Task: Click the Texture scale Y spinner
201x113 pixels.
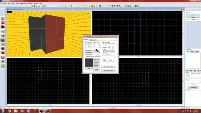Action: click(x=90, y=47)
